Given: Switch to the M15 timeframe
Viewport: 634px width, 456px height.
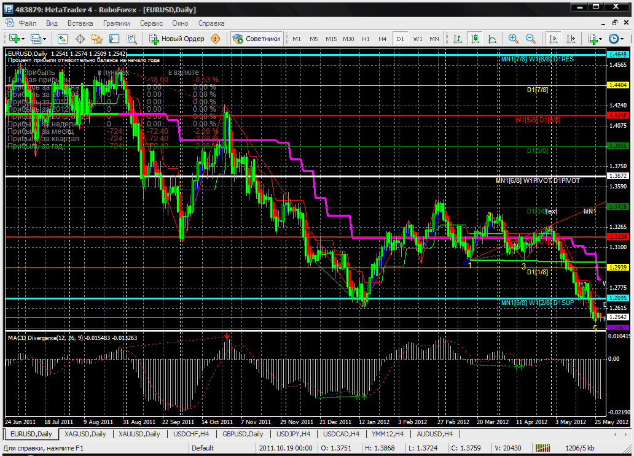Looking at the screenshot, I should pyautogui.click(x=331, y=39).
